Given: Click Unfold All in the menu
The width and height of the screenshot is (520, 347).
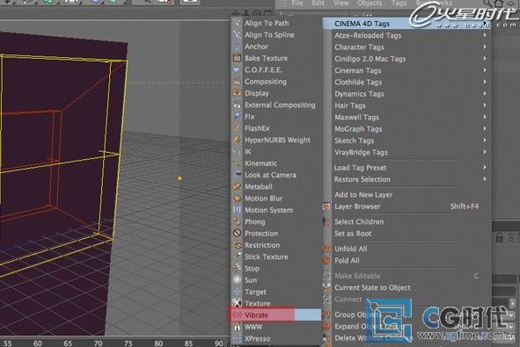Looking at the screenshot, I should click(350, 249).
